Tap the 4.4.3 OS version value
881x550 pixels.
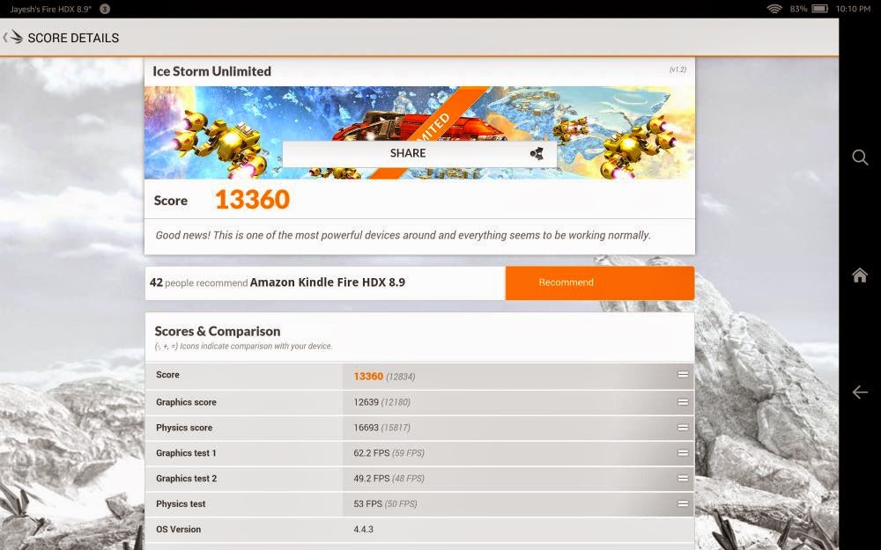pyautogui.click(x=364, y=529)
